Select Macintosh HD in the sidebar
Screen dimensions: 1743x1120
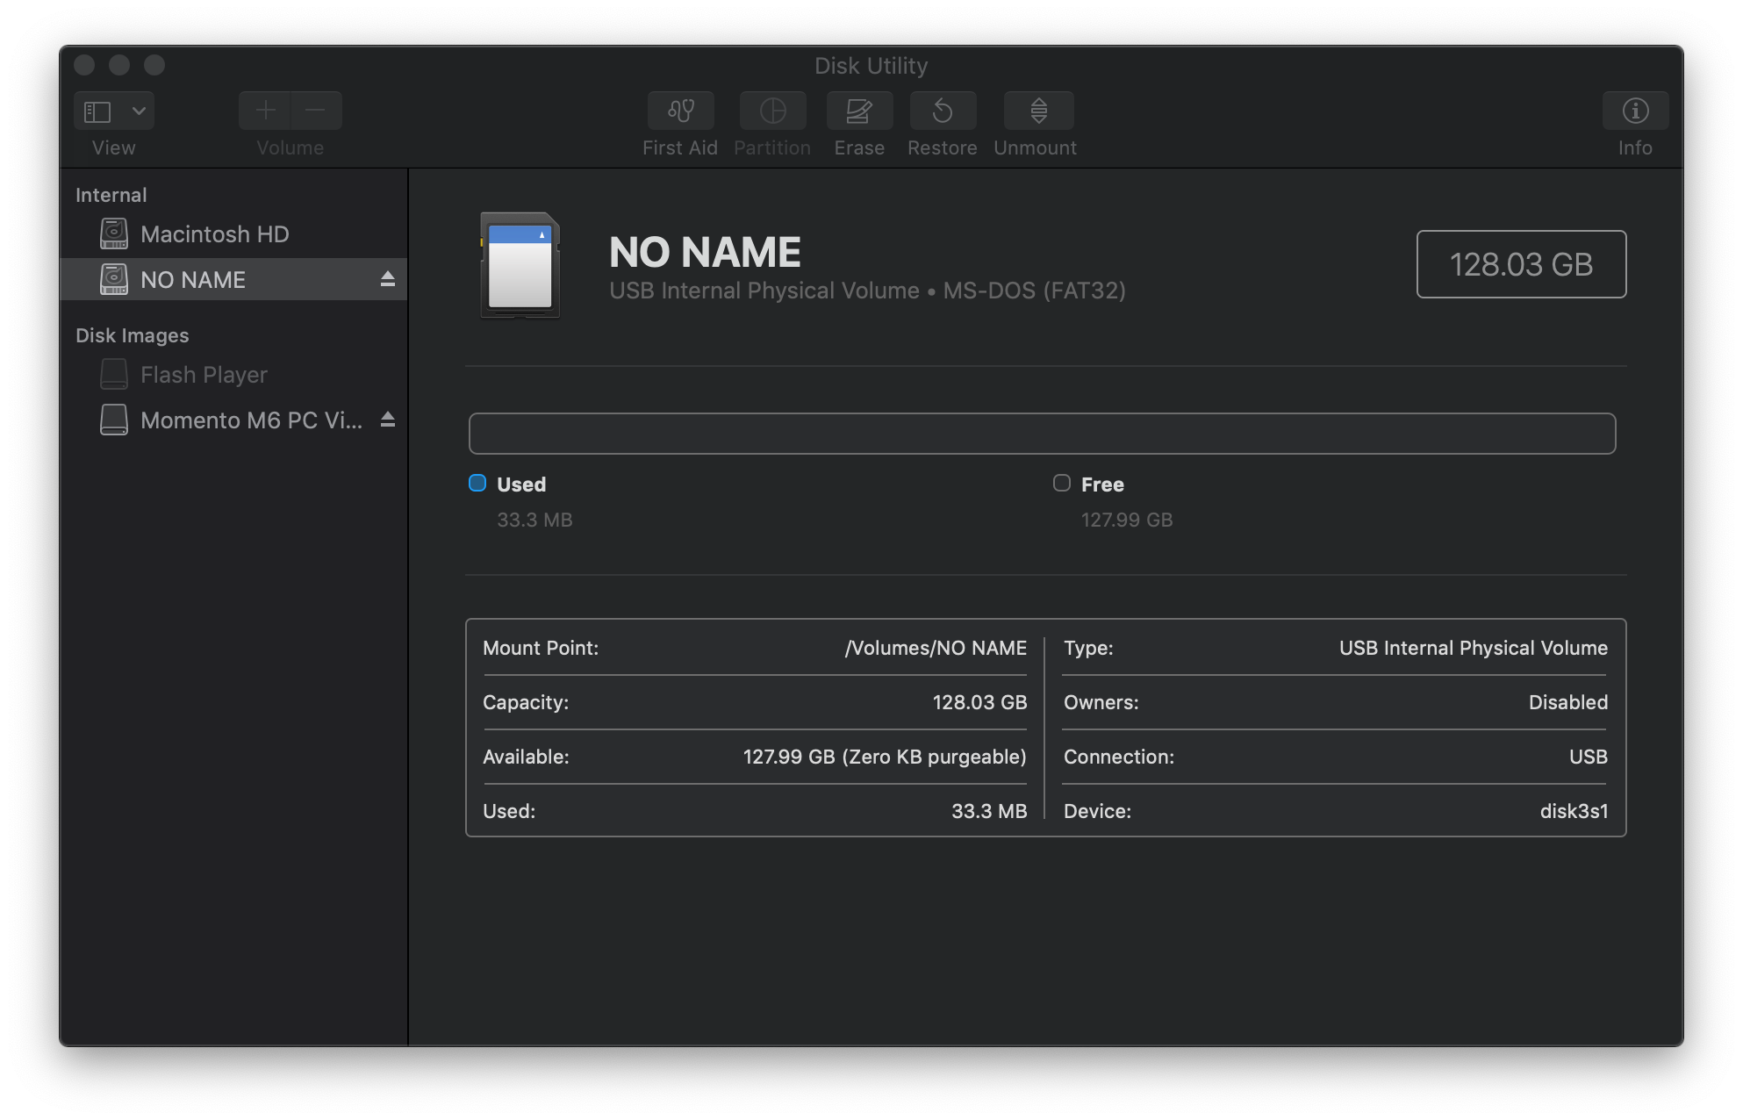click(214, 234)
